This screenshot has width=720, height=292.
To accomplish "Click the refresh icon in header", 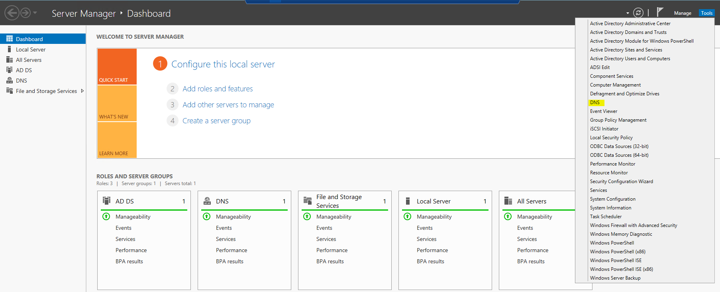I will click(x=638, y=13).
